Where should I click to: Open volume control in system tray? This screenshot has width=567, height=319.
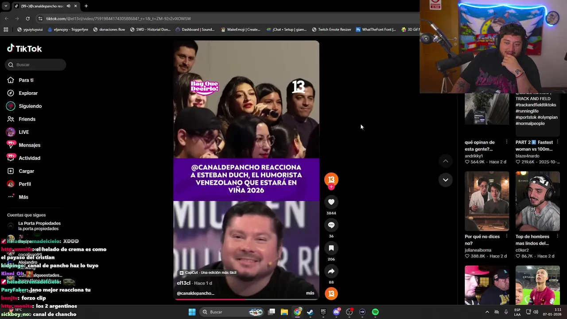536,312
